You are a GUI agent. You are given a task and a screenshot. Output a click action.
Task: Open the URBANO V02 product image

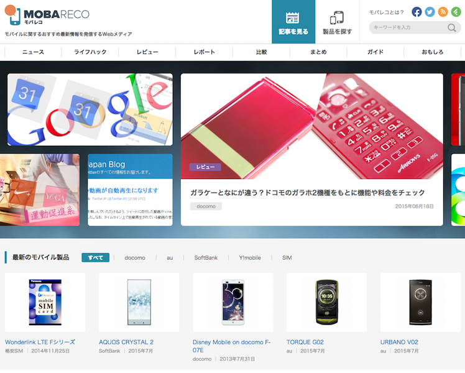coord(420,302)
